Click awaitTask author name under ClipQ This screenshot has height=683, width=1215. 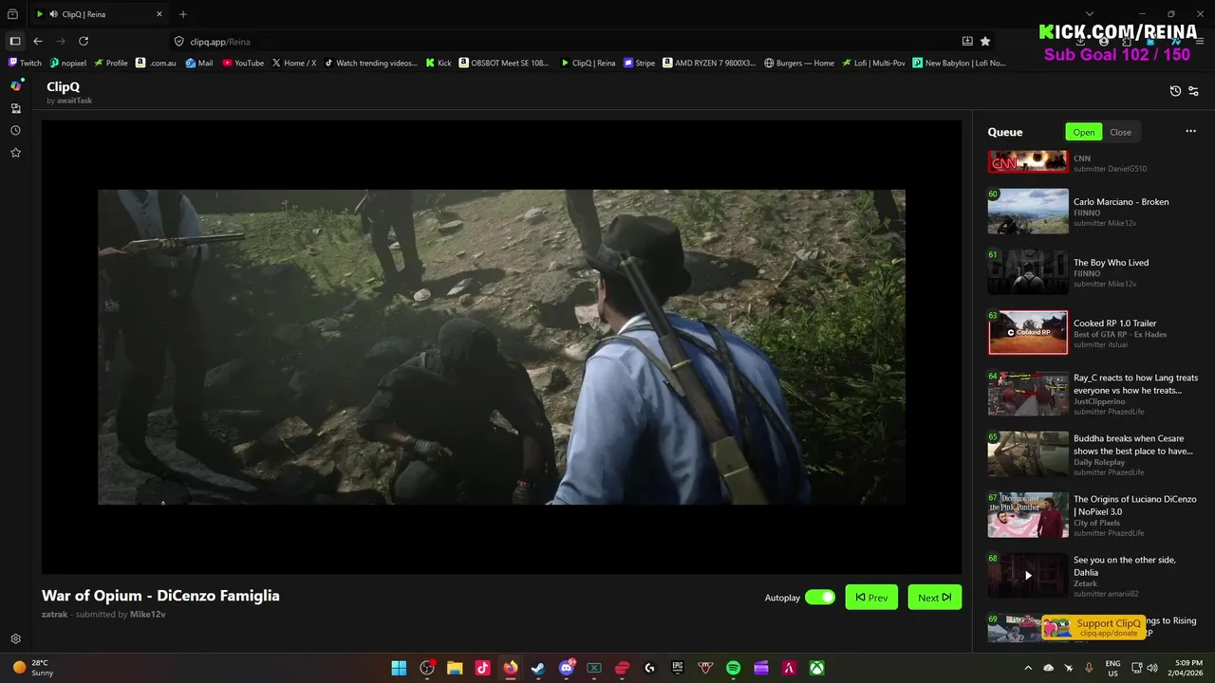tap(74, 101)
